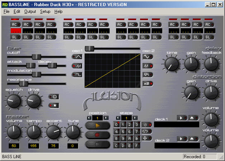Click the filter cutoff slider handle
Viewport: 225px width, 161px height.
(37, 57)
